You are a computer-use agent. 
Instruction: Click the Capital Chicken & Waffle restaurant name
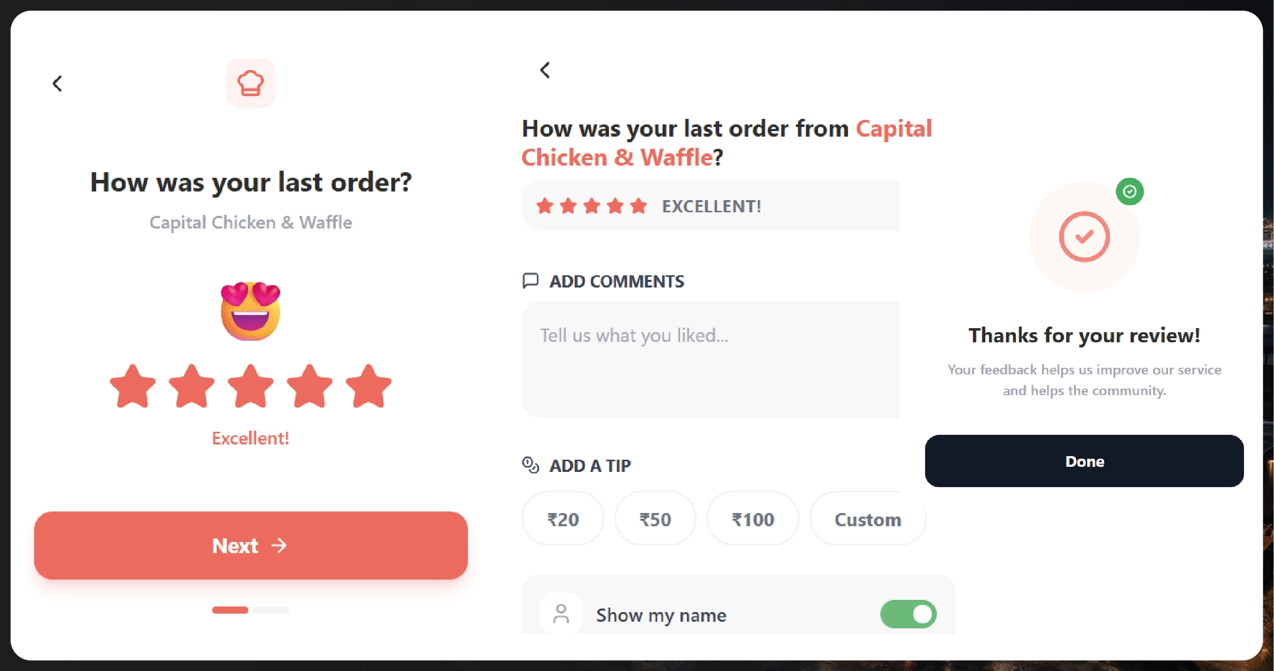click(250, 222)
